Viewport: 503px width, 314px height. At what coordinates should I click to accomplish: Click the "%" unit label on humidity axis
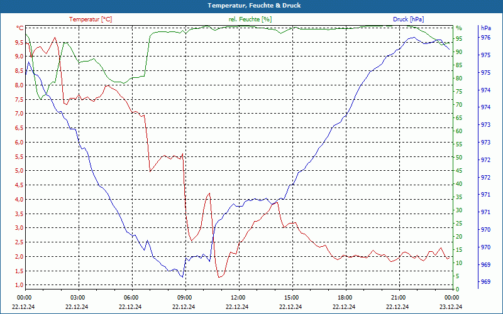coord(459,28)
